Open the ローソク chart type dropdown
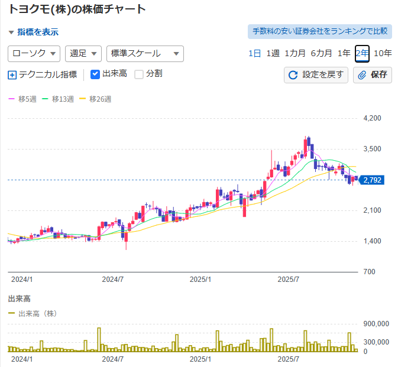The height and width of the screenshot is (367, 398). coord(34,53)
